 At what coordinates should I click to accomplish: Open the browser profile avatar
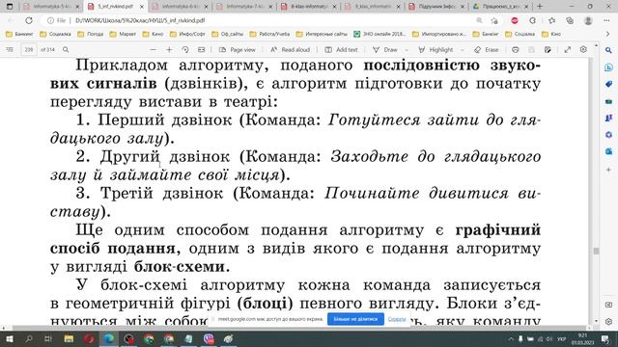pyautogui.click(x=588, y=20)
